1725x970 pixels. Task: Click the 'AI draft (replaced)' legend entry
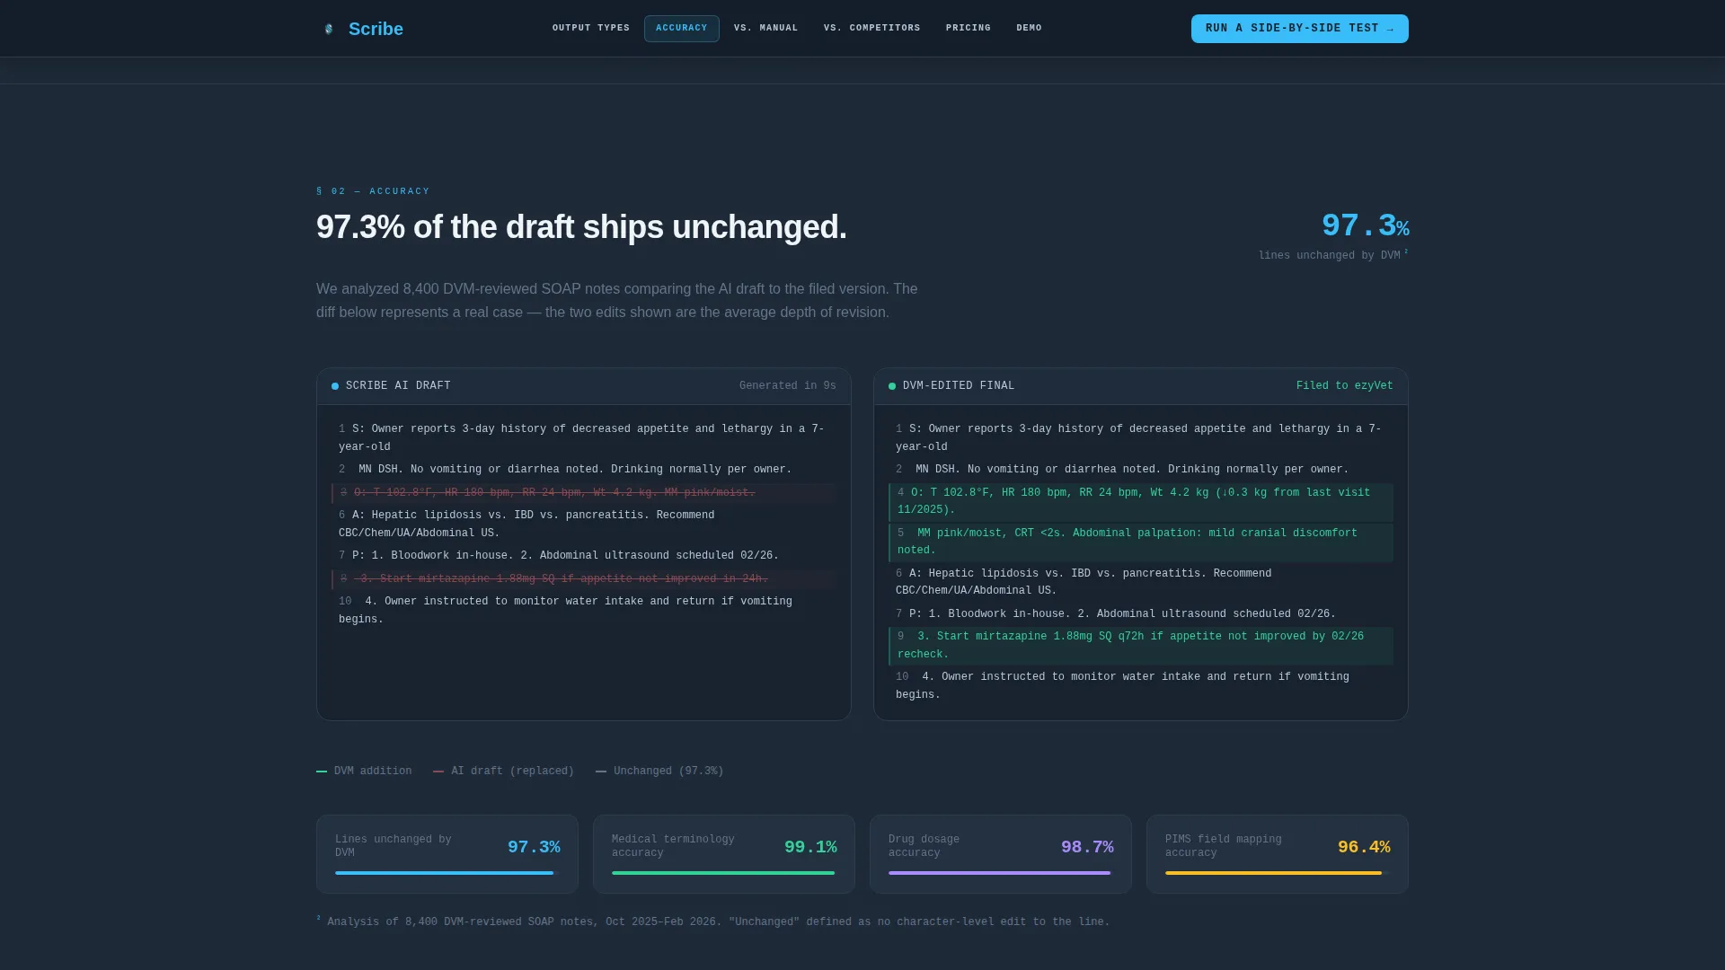tap(503, 772)
